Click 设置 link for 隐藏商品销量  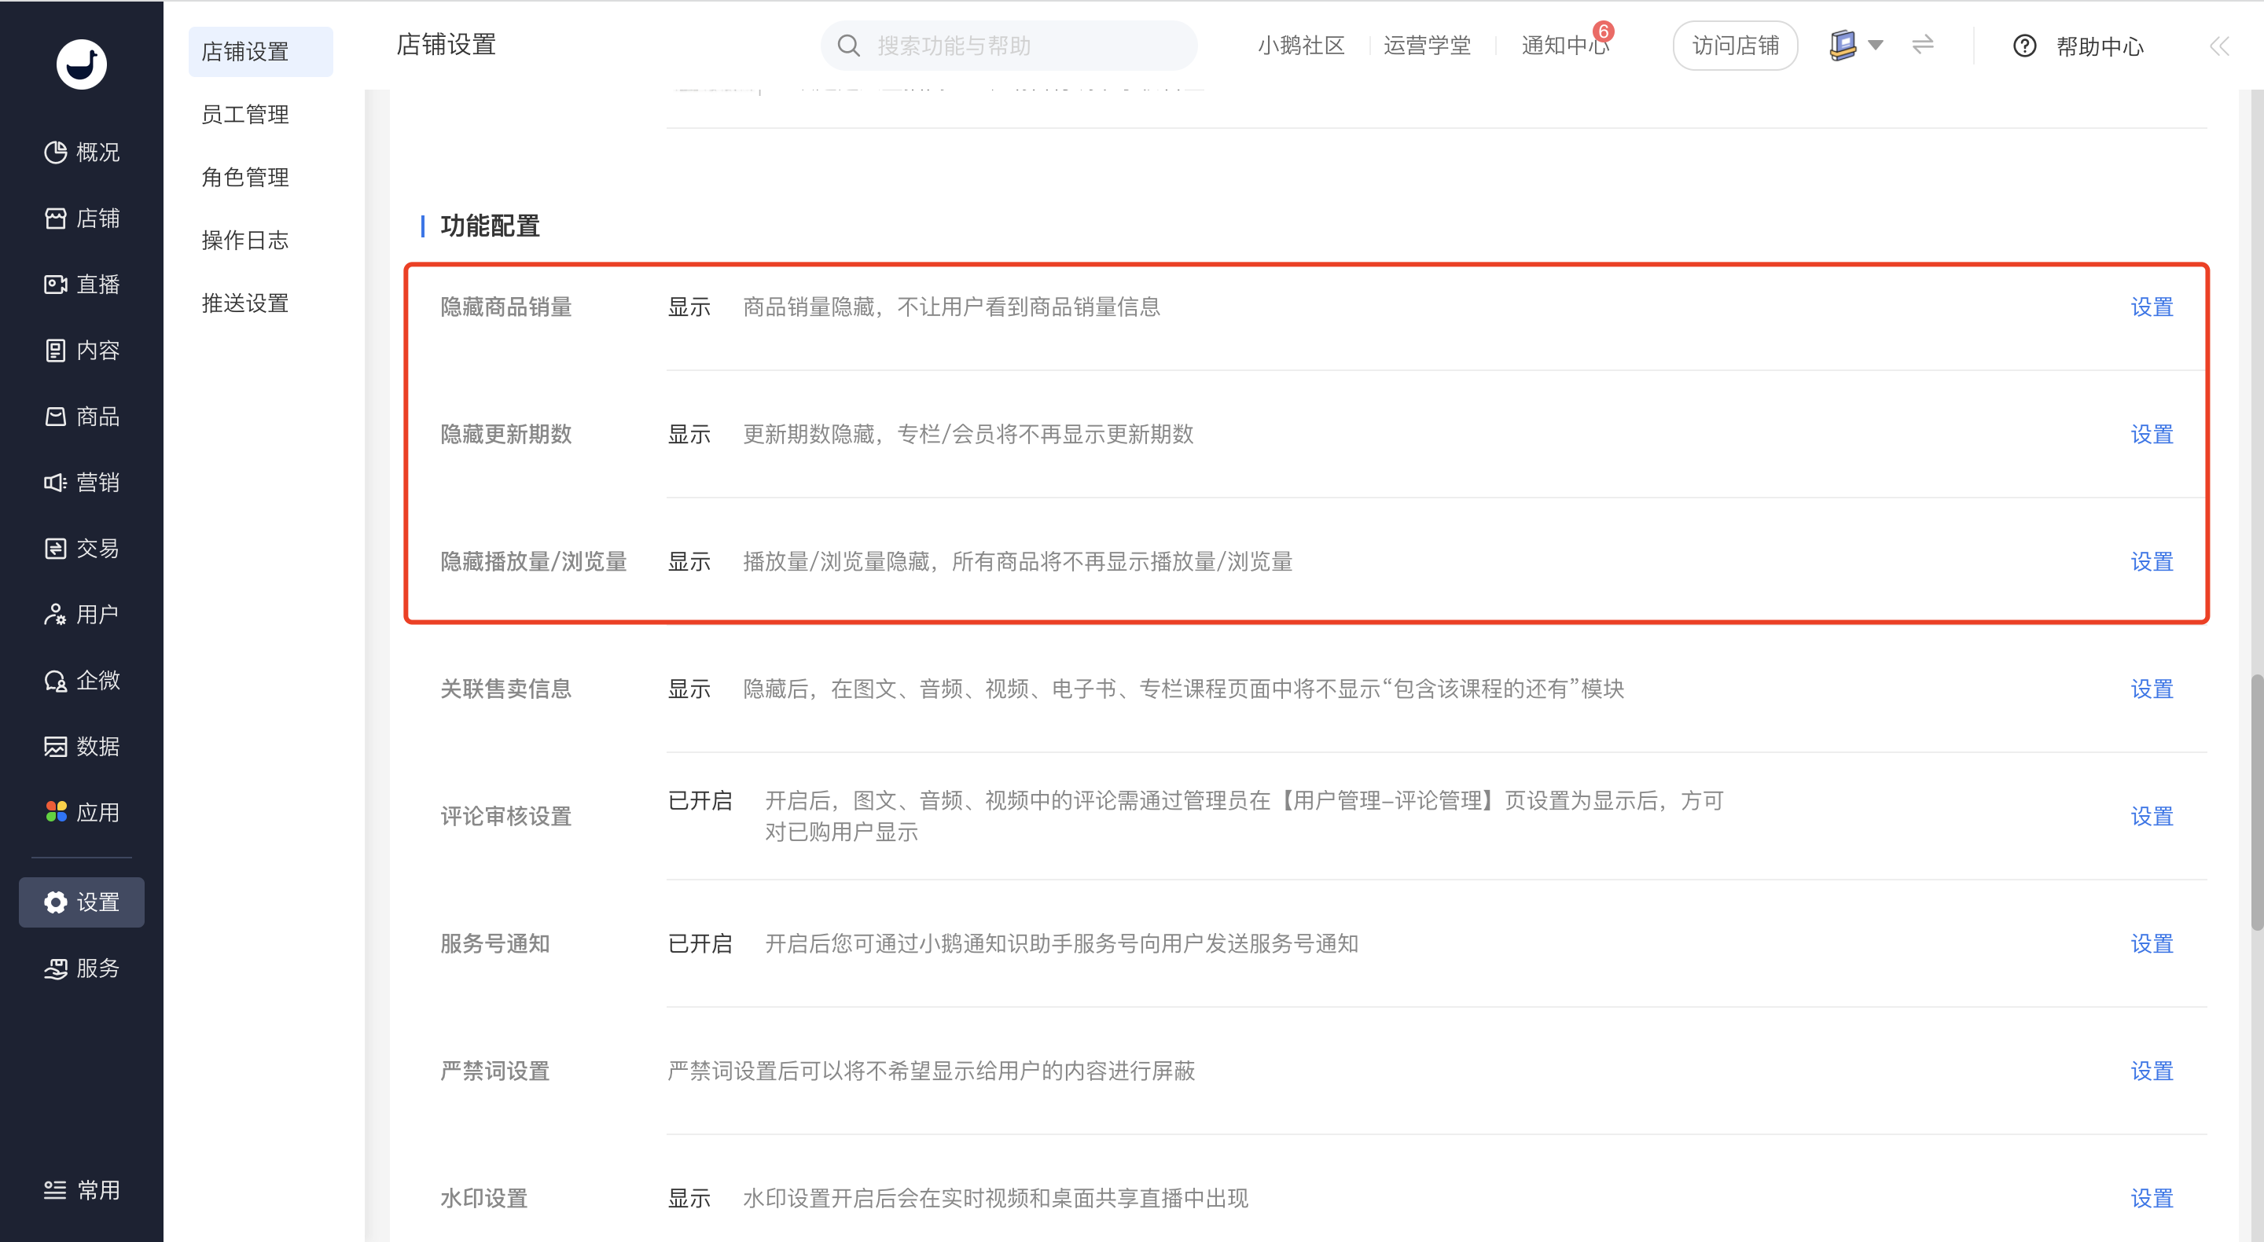tap(2152, 307)
